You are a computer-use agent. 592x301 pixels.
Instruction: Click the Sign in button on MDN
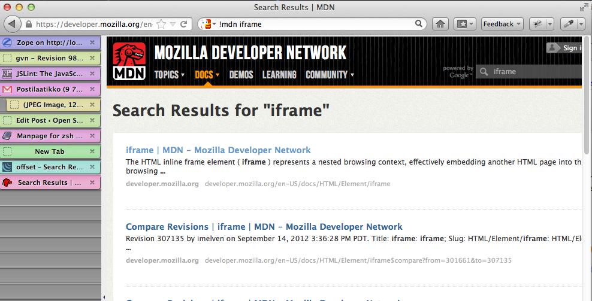[x=564, y=48]
